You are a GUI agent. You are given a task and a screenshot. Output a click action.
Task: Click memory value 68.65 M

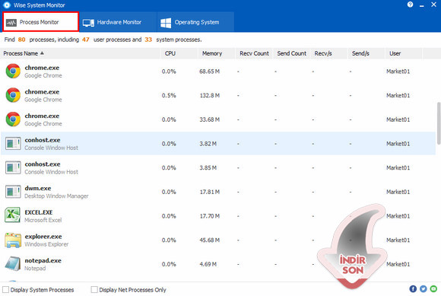(x=210, y=72)
